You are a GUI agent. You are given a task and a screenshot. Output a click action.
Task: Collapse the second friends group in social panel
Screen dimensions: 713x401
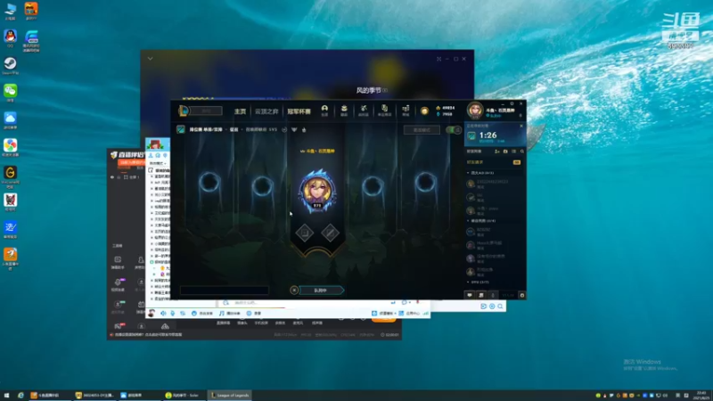(468, 220)
